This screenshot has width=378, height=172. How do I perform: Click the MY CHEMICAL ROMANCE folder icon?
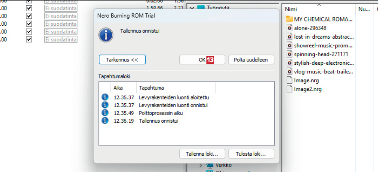(289, 19)
